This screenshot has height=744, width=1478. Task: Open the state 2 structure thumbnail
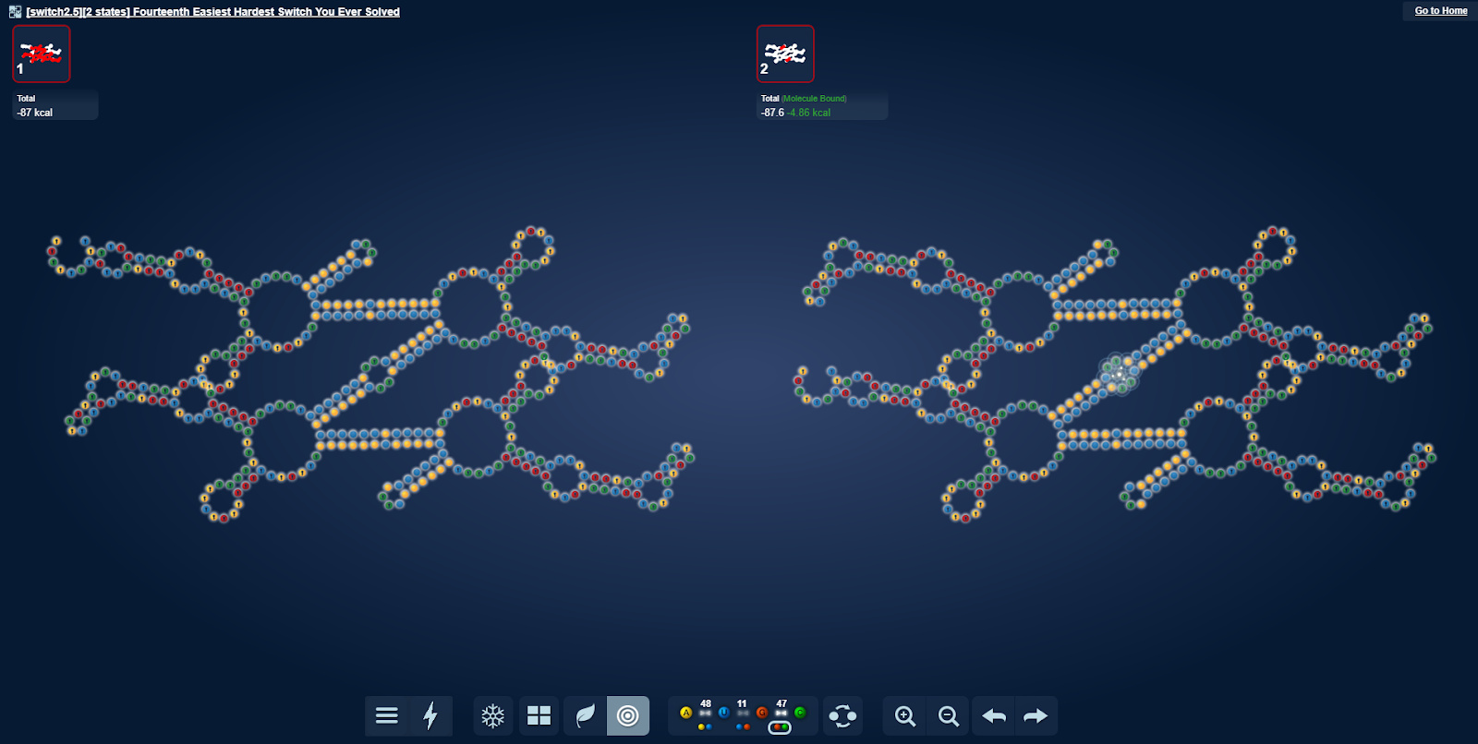pos(785,54)
